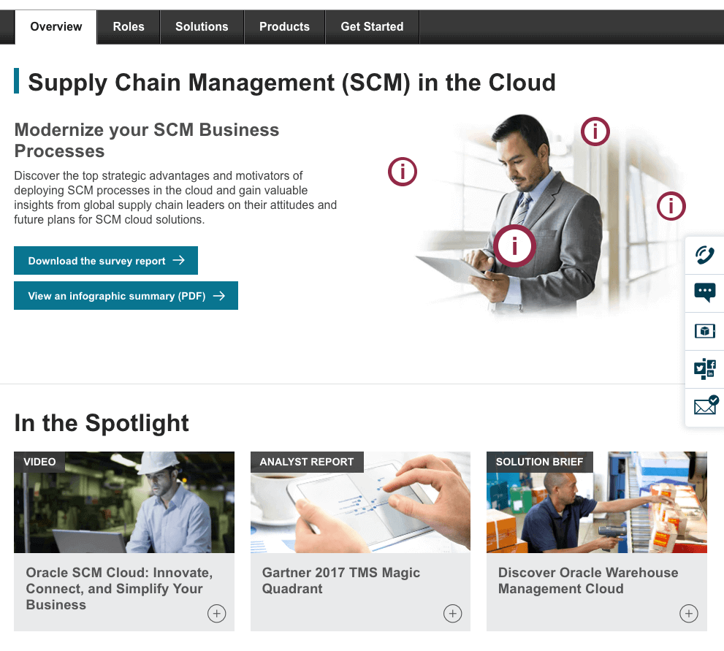Image resolution: width=724 pixels, height=651 pixels.
Task: Click the info hotspot left of the man
Action: tap(402, 172)
